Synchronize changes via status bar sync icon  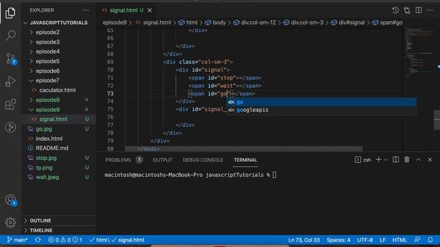click(x=38, y=240)
